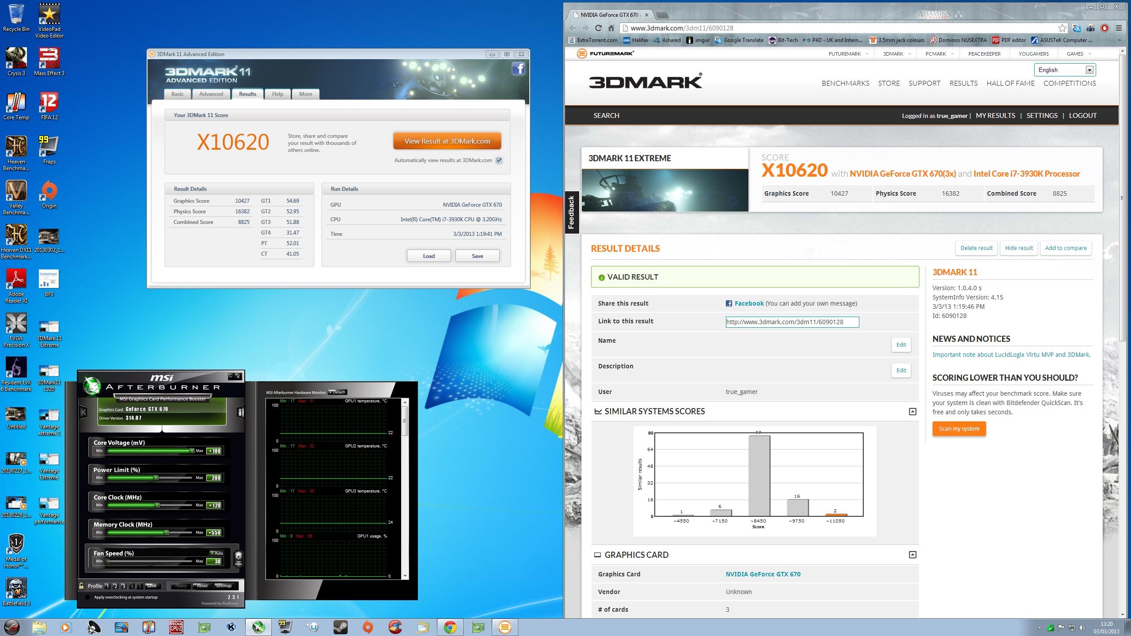Click Add to compare button
This screenshot has height=636, width=1131.
[x=1066, y=248]
